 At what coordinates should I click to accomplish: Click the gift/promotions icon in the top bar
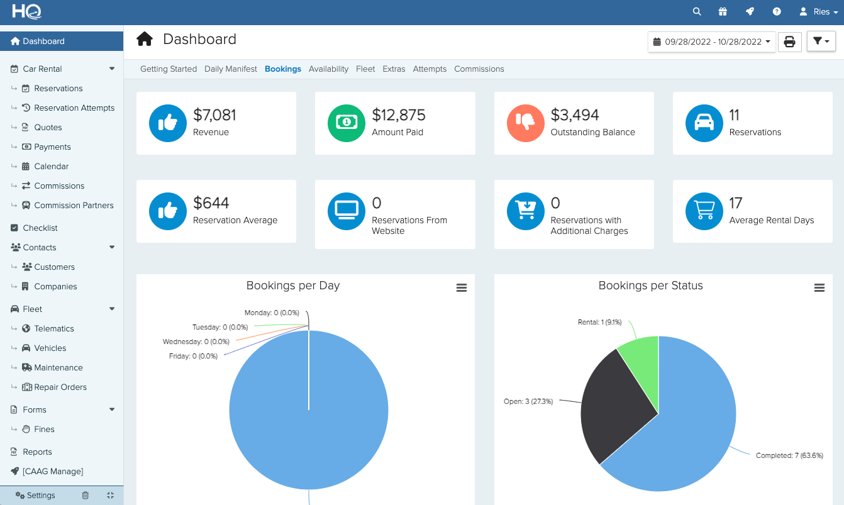[723, 11]
